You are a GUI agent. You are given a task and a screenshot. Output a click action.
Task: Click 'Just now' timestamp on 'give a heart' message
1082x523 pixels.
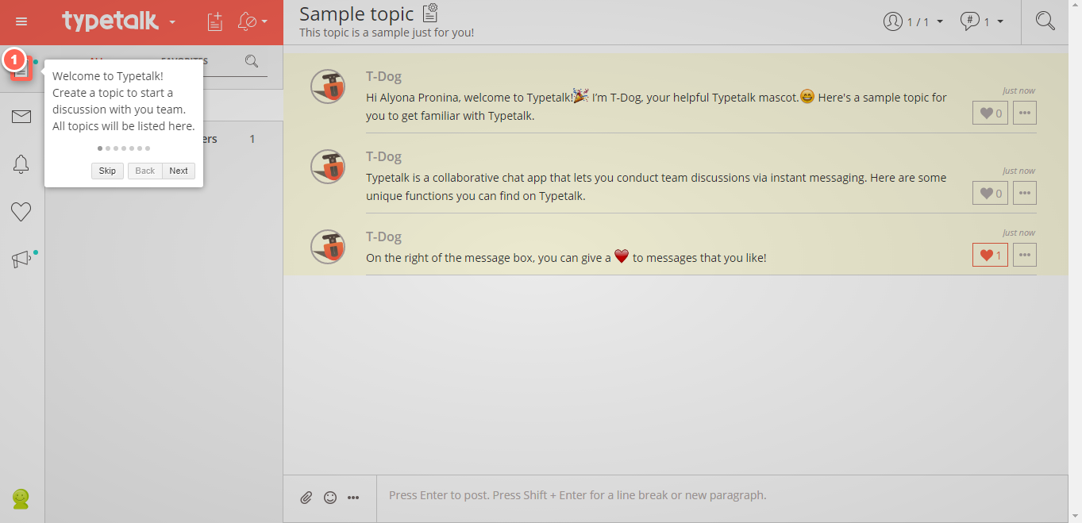click(1018, 233)
